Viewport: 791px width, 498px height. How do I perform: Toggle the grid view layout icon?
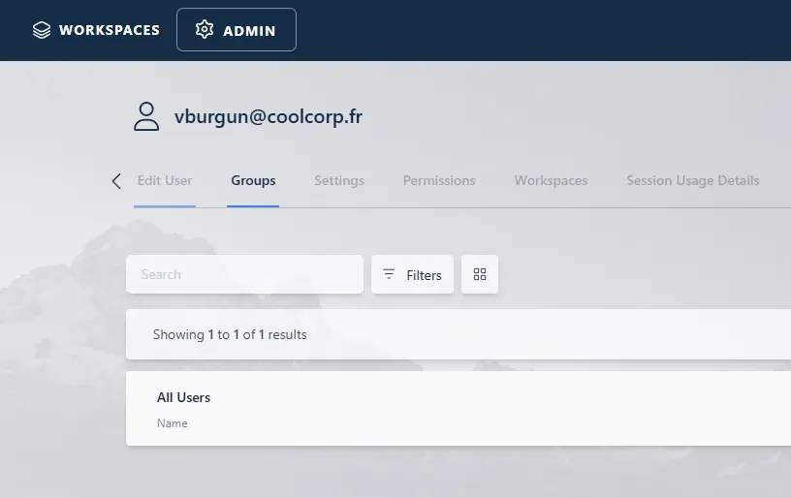pos(480,275)
